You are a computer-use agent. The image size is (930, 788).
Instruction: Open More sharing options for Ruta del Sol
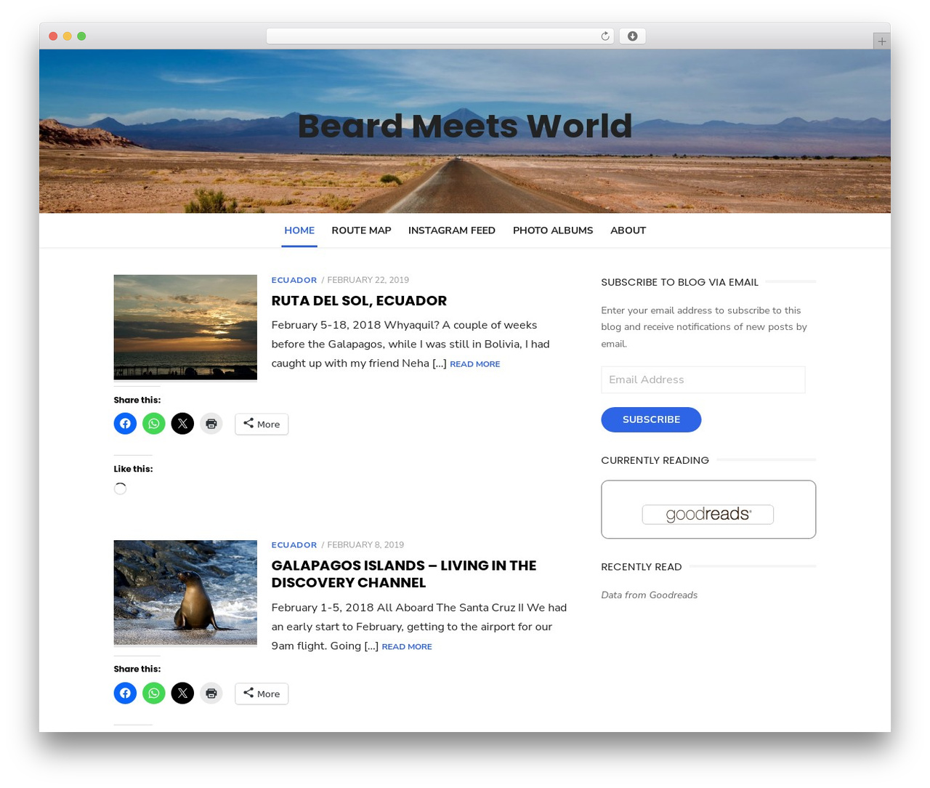(x=262, y=424)
